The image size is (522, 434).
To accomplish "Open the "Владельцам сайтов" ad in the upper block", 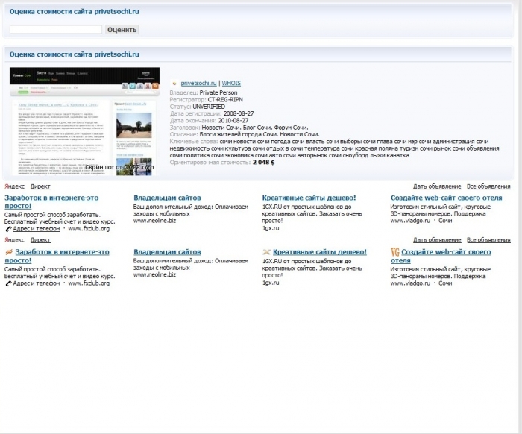I will [x=167, y=198].
